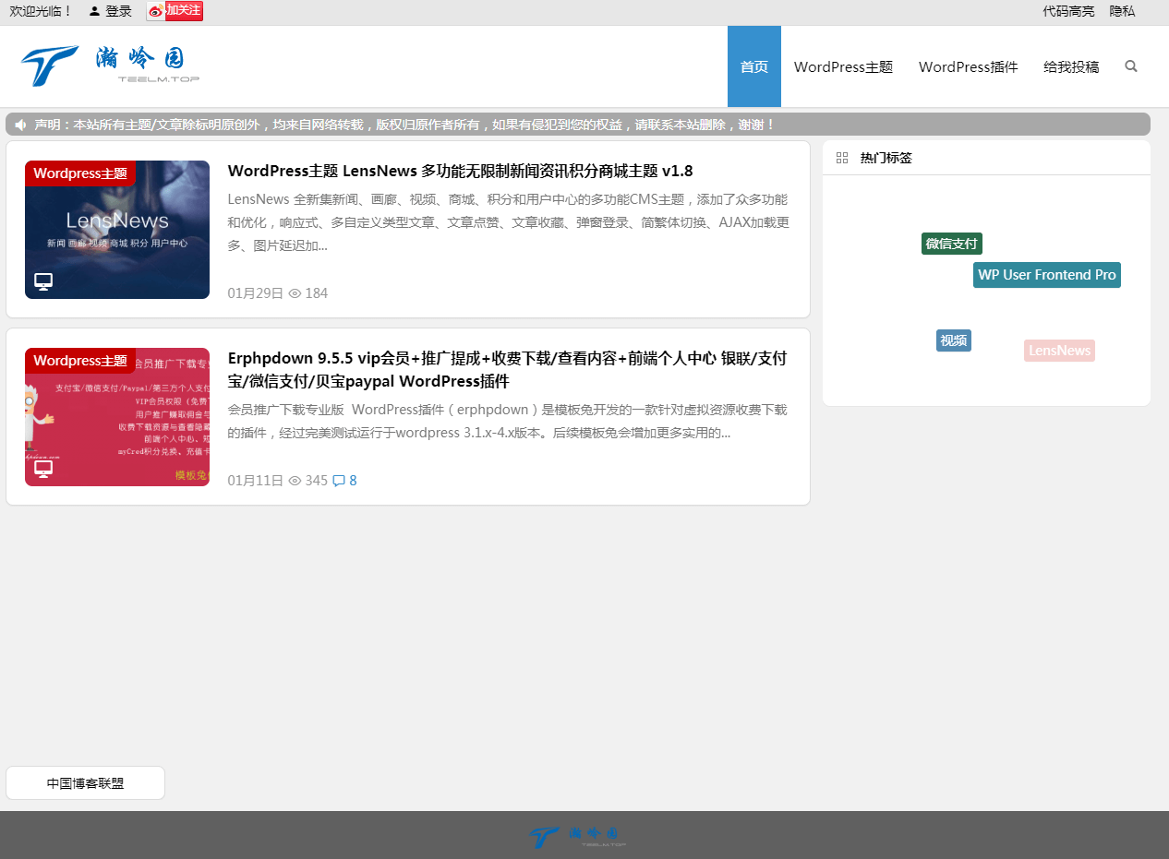
Task: Click the grid icon beside 热门标签
Action: [841, 158]
